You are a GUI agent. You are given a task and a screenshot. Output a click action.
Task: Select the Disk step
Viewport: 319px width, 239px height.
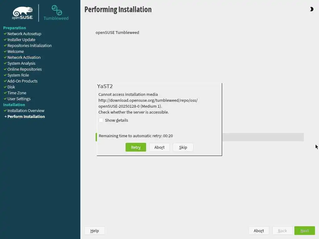click(x=11, y=87)
